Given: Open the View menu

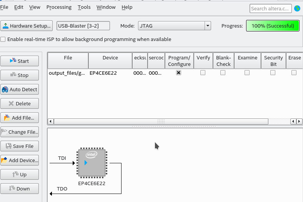Looking at the screenshot, I should pos(35,7).
